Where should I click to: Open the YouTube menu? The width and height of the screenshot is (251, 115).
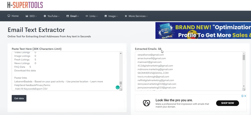point(52,16)
